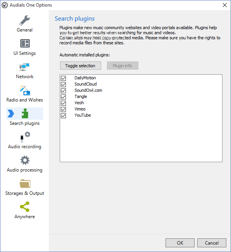Close the Audials One Options window
Viewport: 231px width, 252px height.
click(x=225, y=5)
